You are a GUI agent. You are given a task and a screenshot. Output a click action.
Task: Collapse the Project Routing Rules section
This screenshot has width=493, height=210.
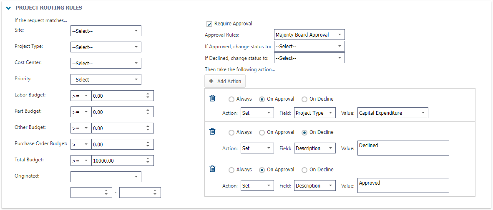coord(8,8)
